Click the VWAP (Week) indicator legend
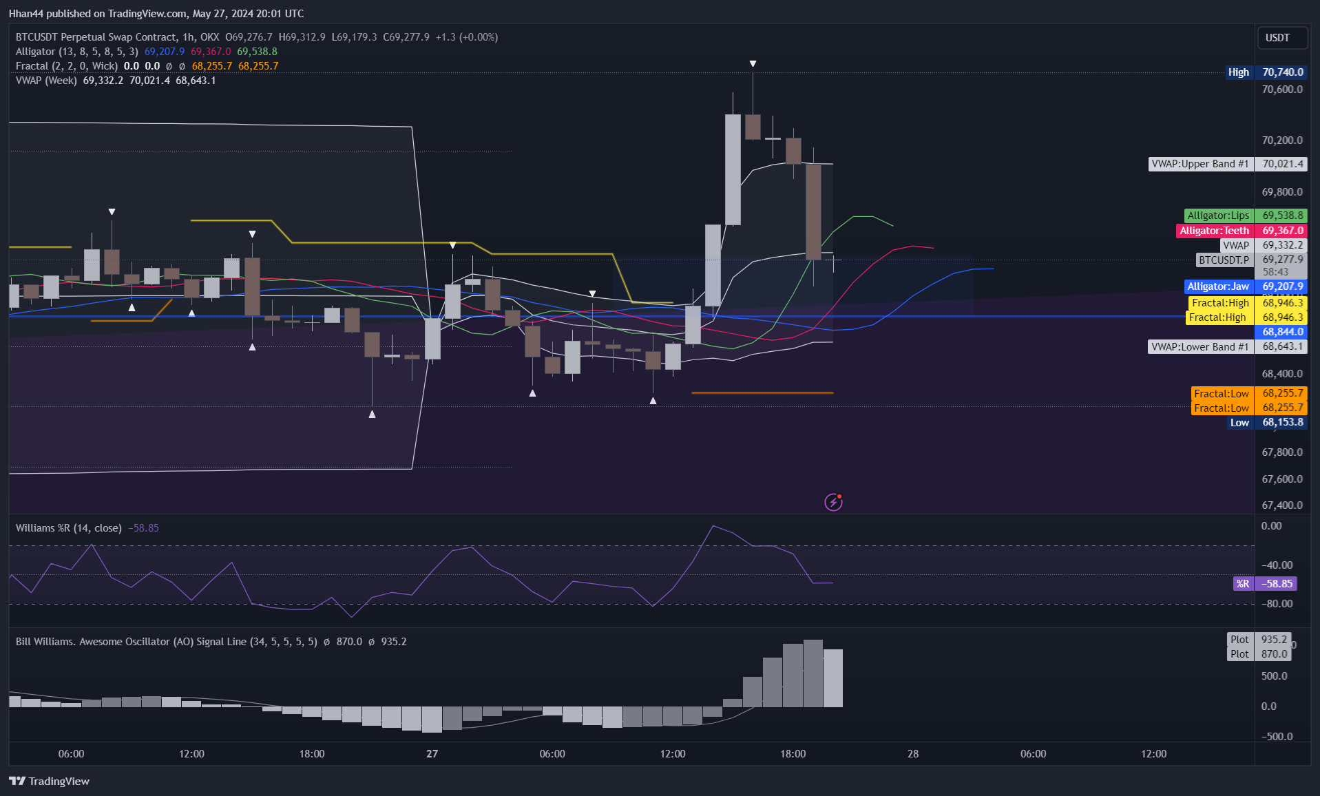The image size is (1320, 796). click(46, 81)
